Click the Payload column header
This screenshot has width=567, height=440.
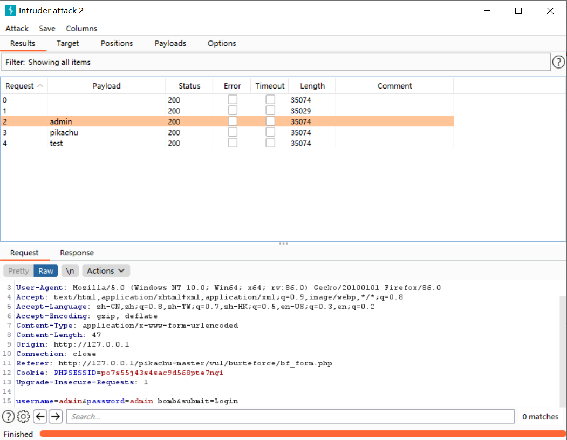coord(106,86)
